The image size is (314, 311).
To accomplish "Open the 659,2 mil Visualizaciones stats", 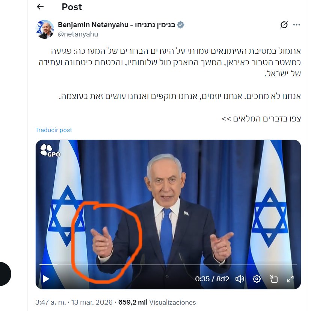I will tap(157, 302).
